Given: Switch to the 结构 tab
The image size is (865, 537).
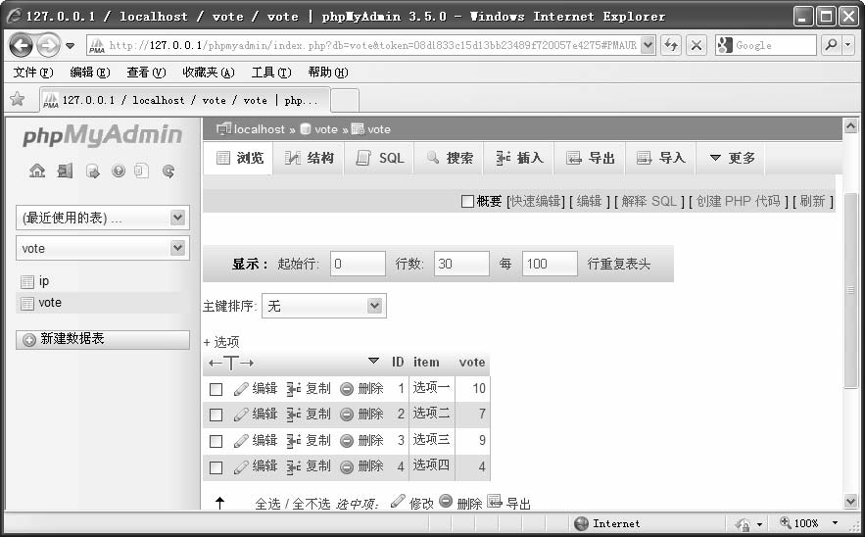Looking at the screenshot, I should [309, 159].
